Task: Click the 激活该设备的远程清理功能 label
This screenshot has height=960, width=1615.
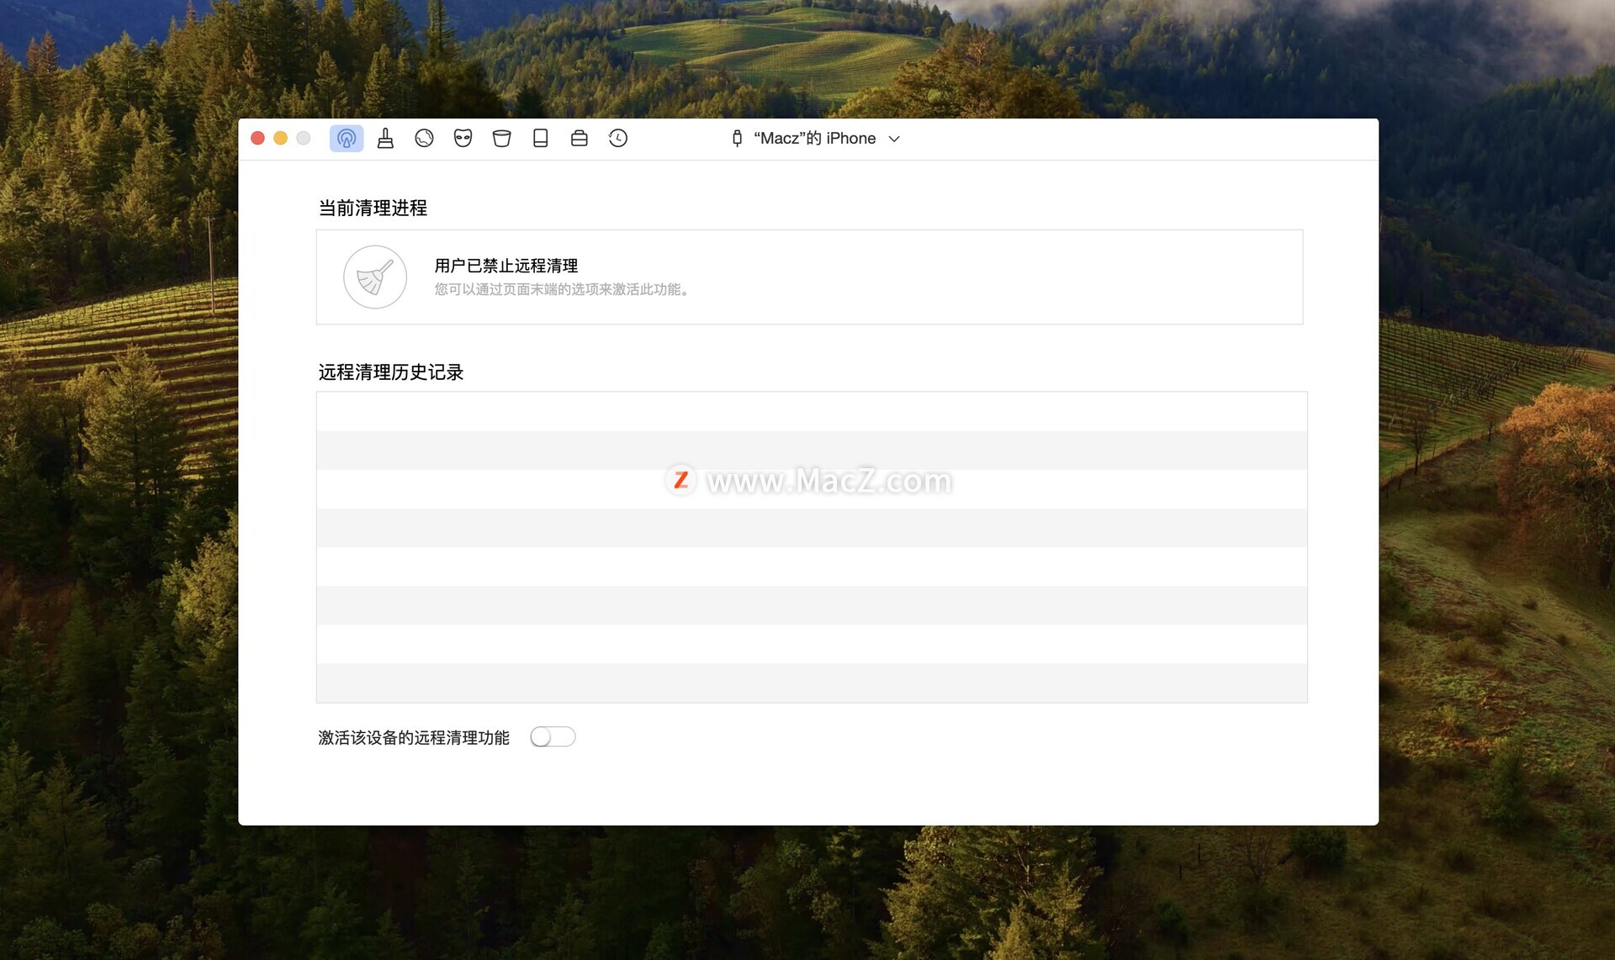Action: tap(414, 737)
